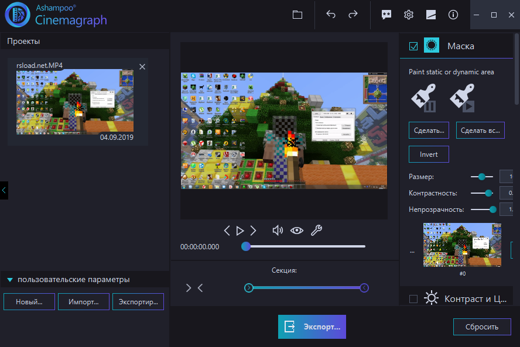Remove the rsload.net.MP4 project
Screen dimensions: 520x347
point(142,67)
